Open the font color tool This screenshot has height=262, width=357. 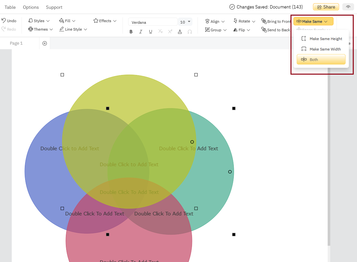tap(180, 32)
